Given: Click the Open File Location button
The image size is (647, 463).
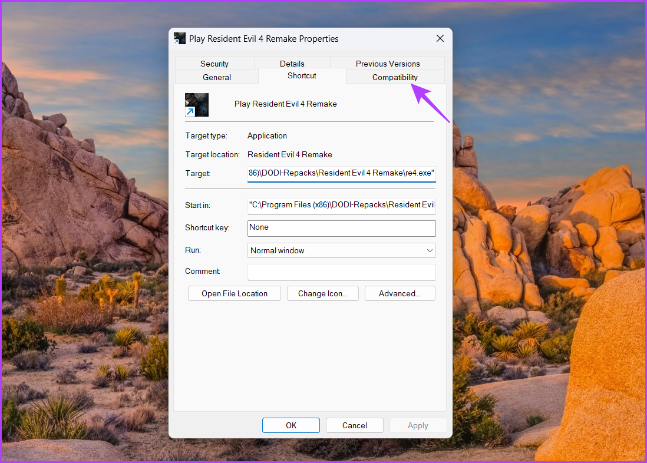Looking at the screenshot, I should [234, 293].
